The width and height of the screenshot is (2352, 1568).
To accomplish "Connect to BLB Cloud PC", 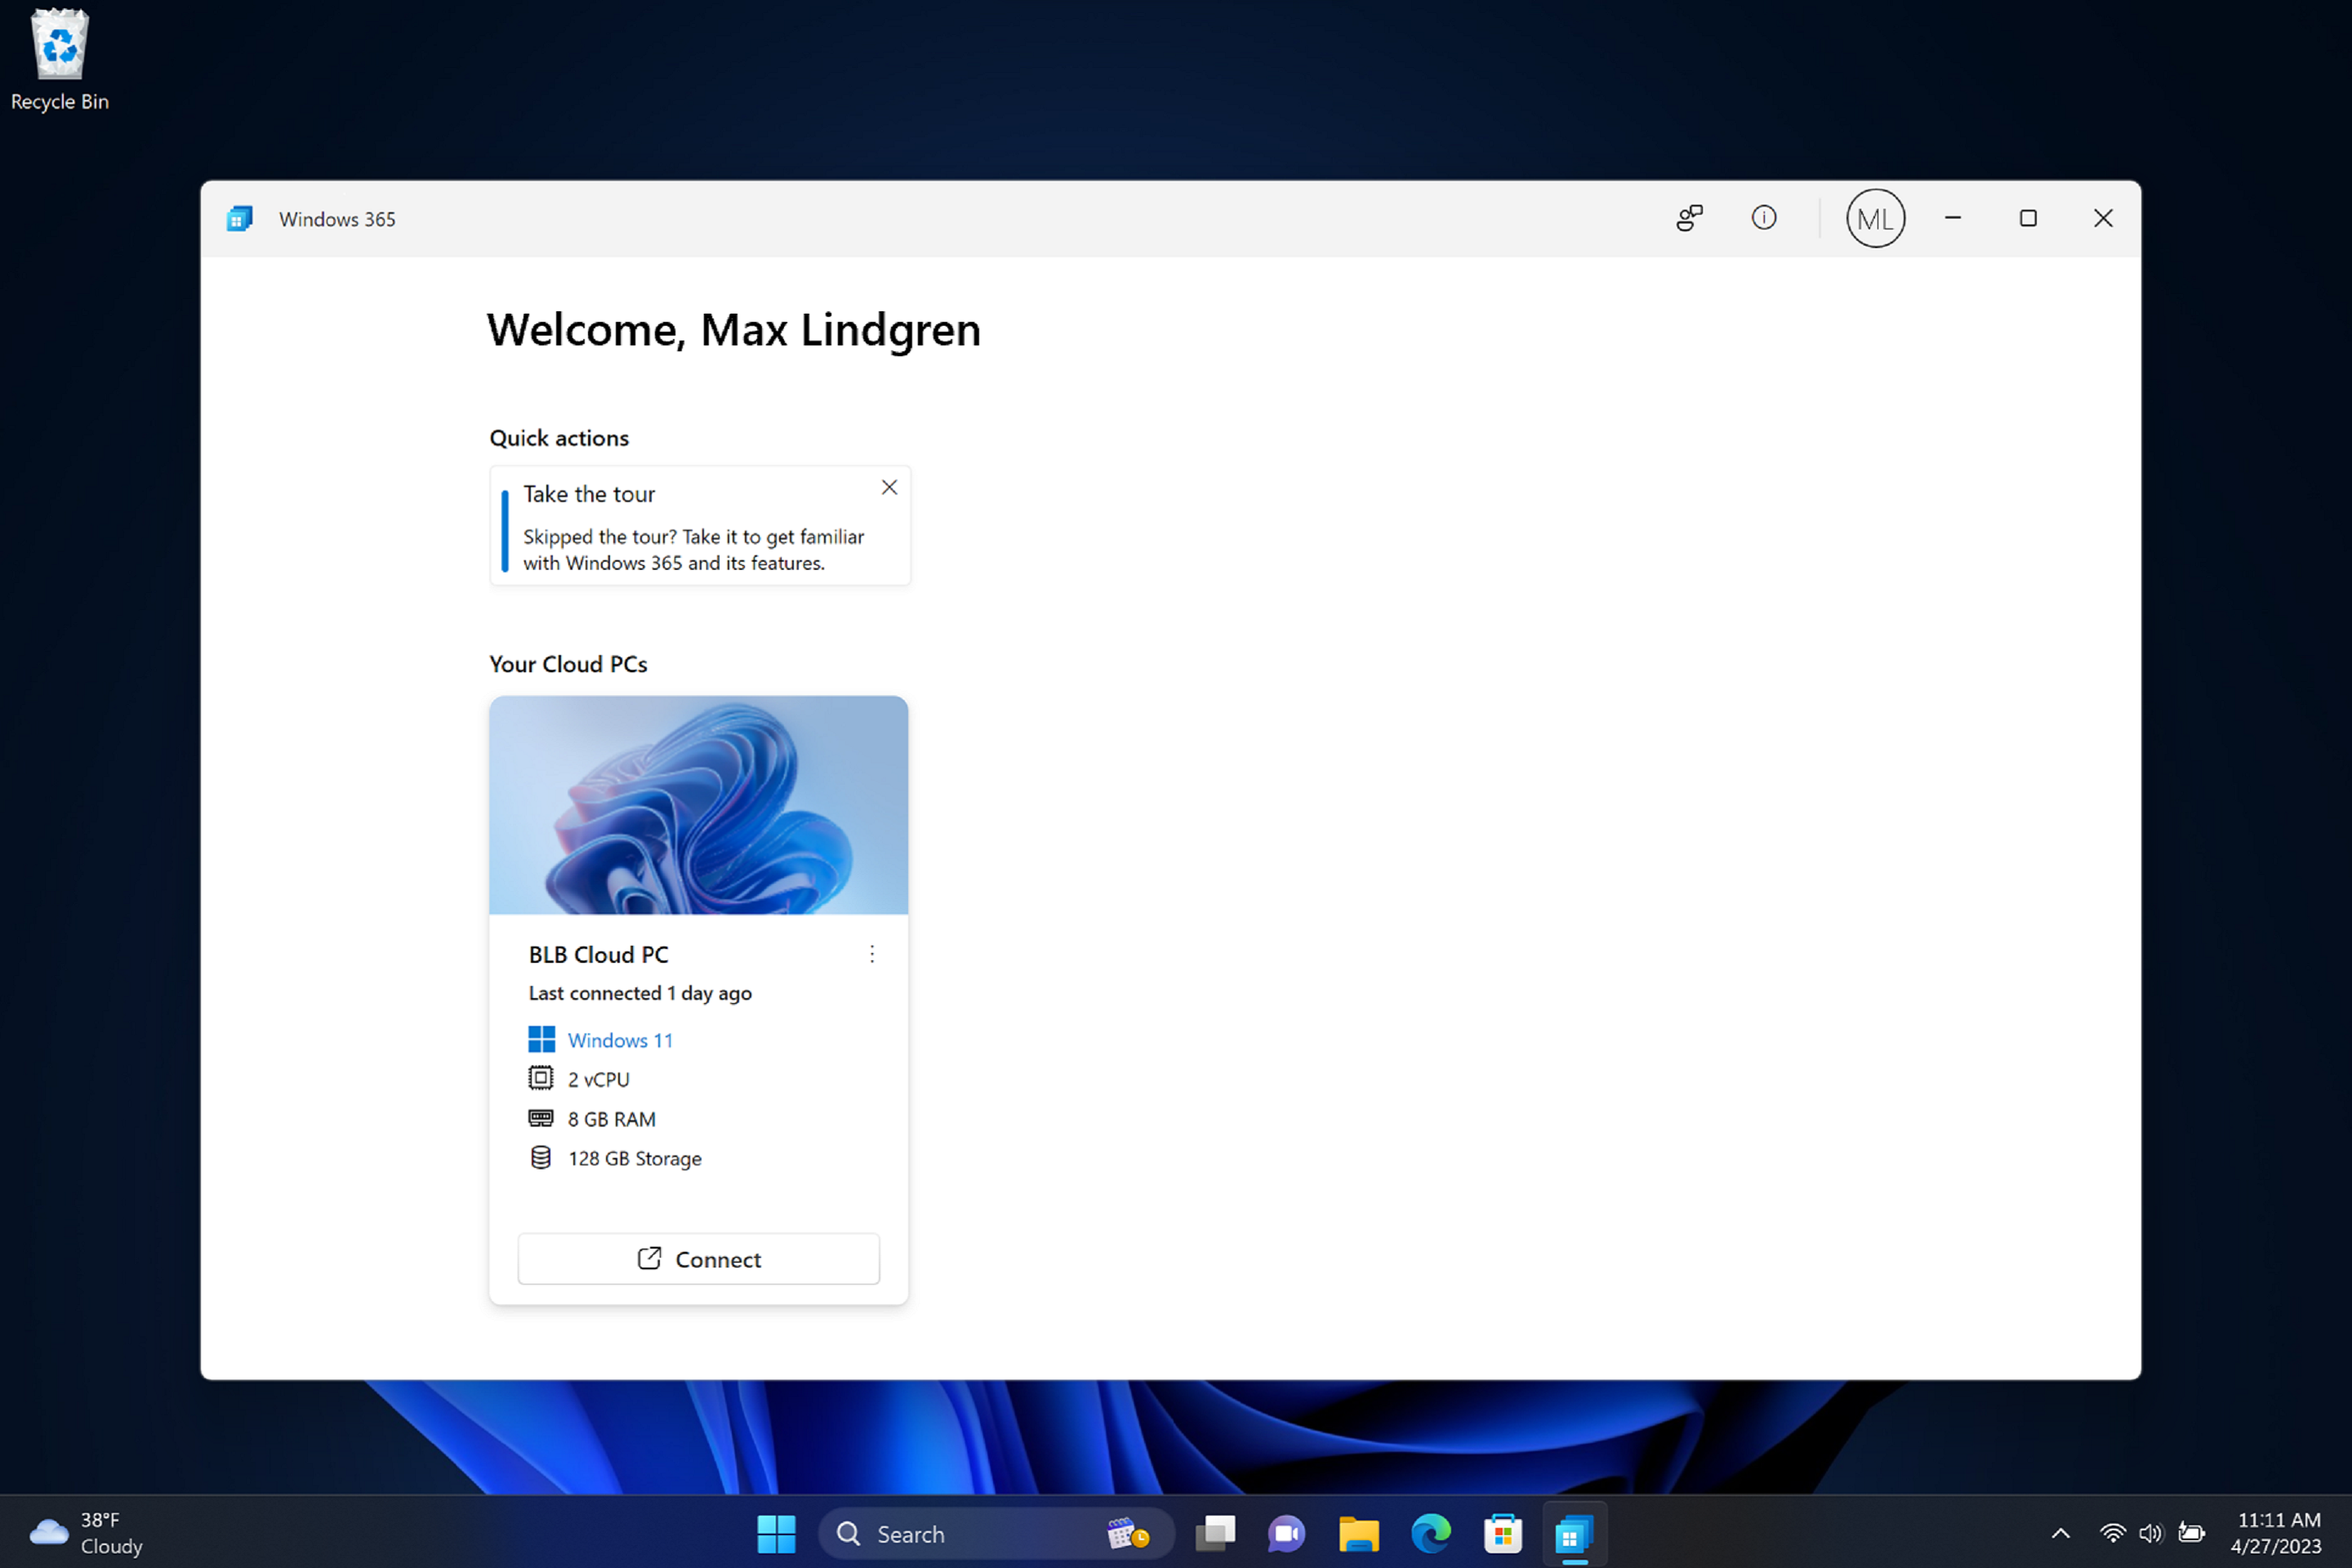I will click(698, 1258).
